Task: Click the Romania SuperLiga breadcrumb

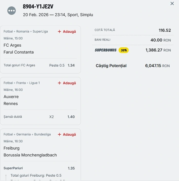Action: (x=32, y=31)
